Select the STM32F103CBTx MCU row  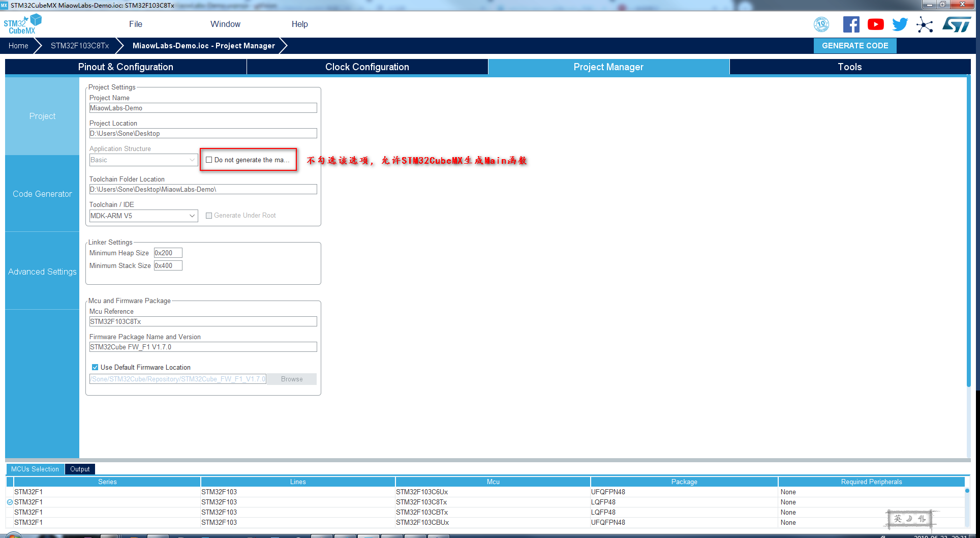tap(485, 512)
